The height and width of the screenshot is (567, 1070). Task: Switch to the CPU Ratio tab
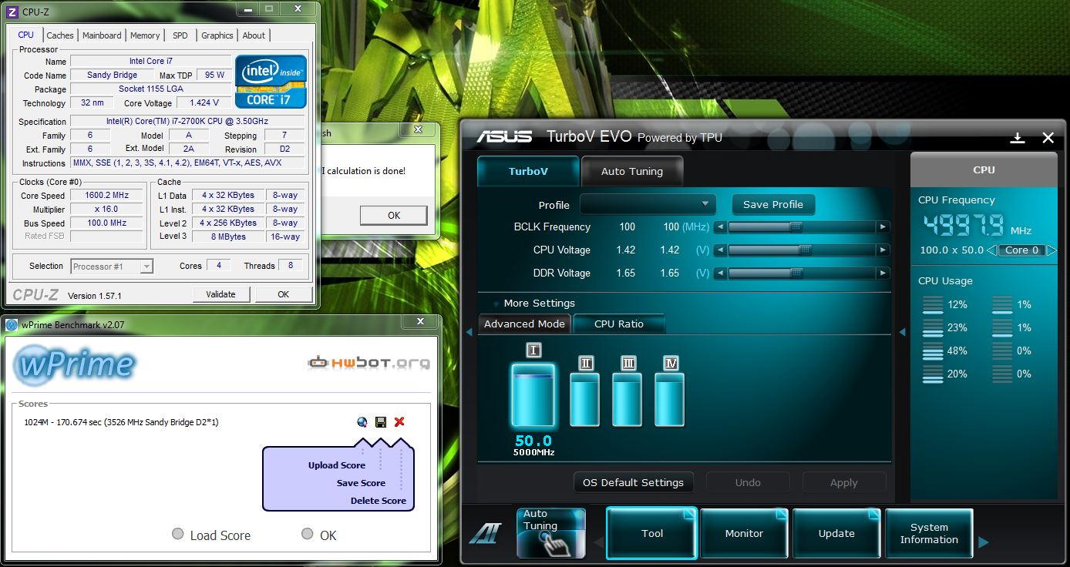pyautogui.click(x=619, y=324)
